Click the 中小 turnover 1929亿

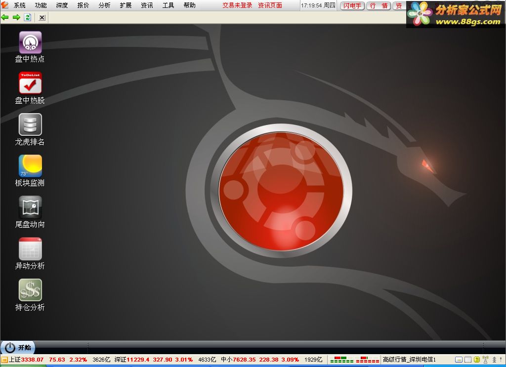pyautogui.click(x=313, y=360)
